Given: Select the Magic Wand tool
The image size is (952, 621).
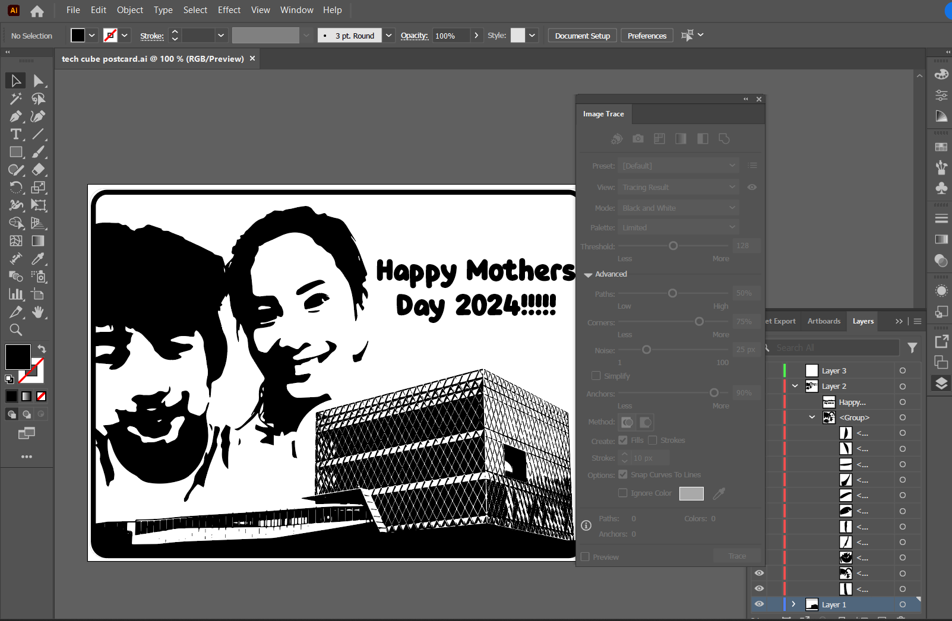Looking at the screenshot, I should 16,98.
